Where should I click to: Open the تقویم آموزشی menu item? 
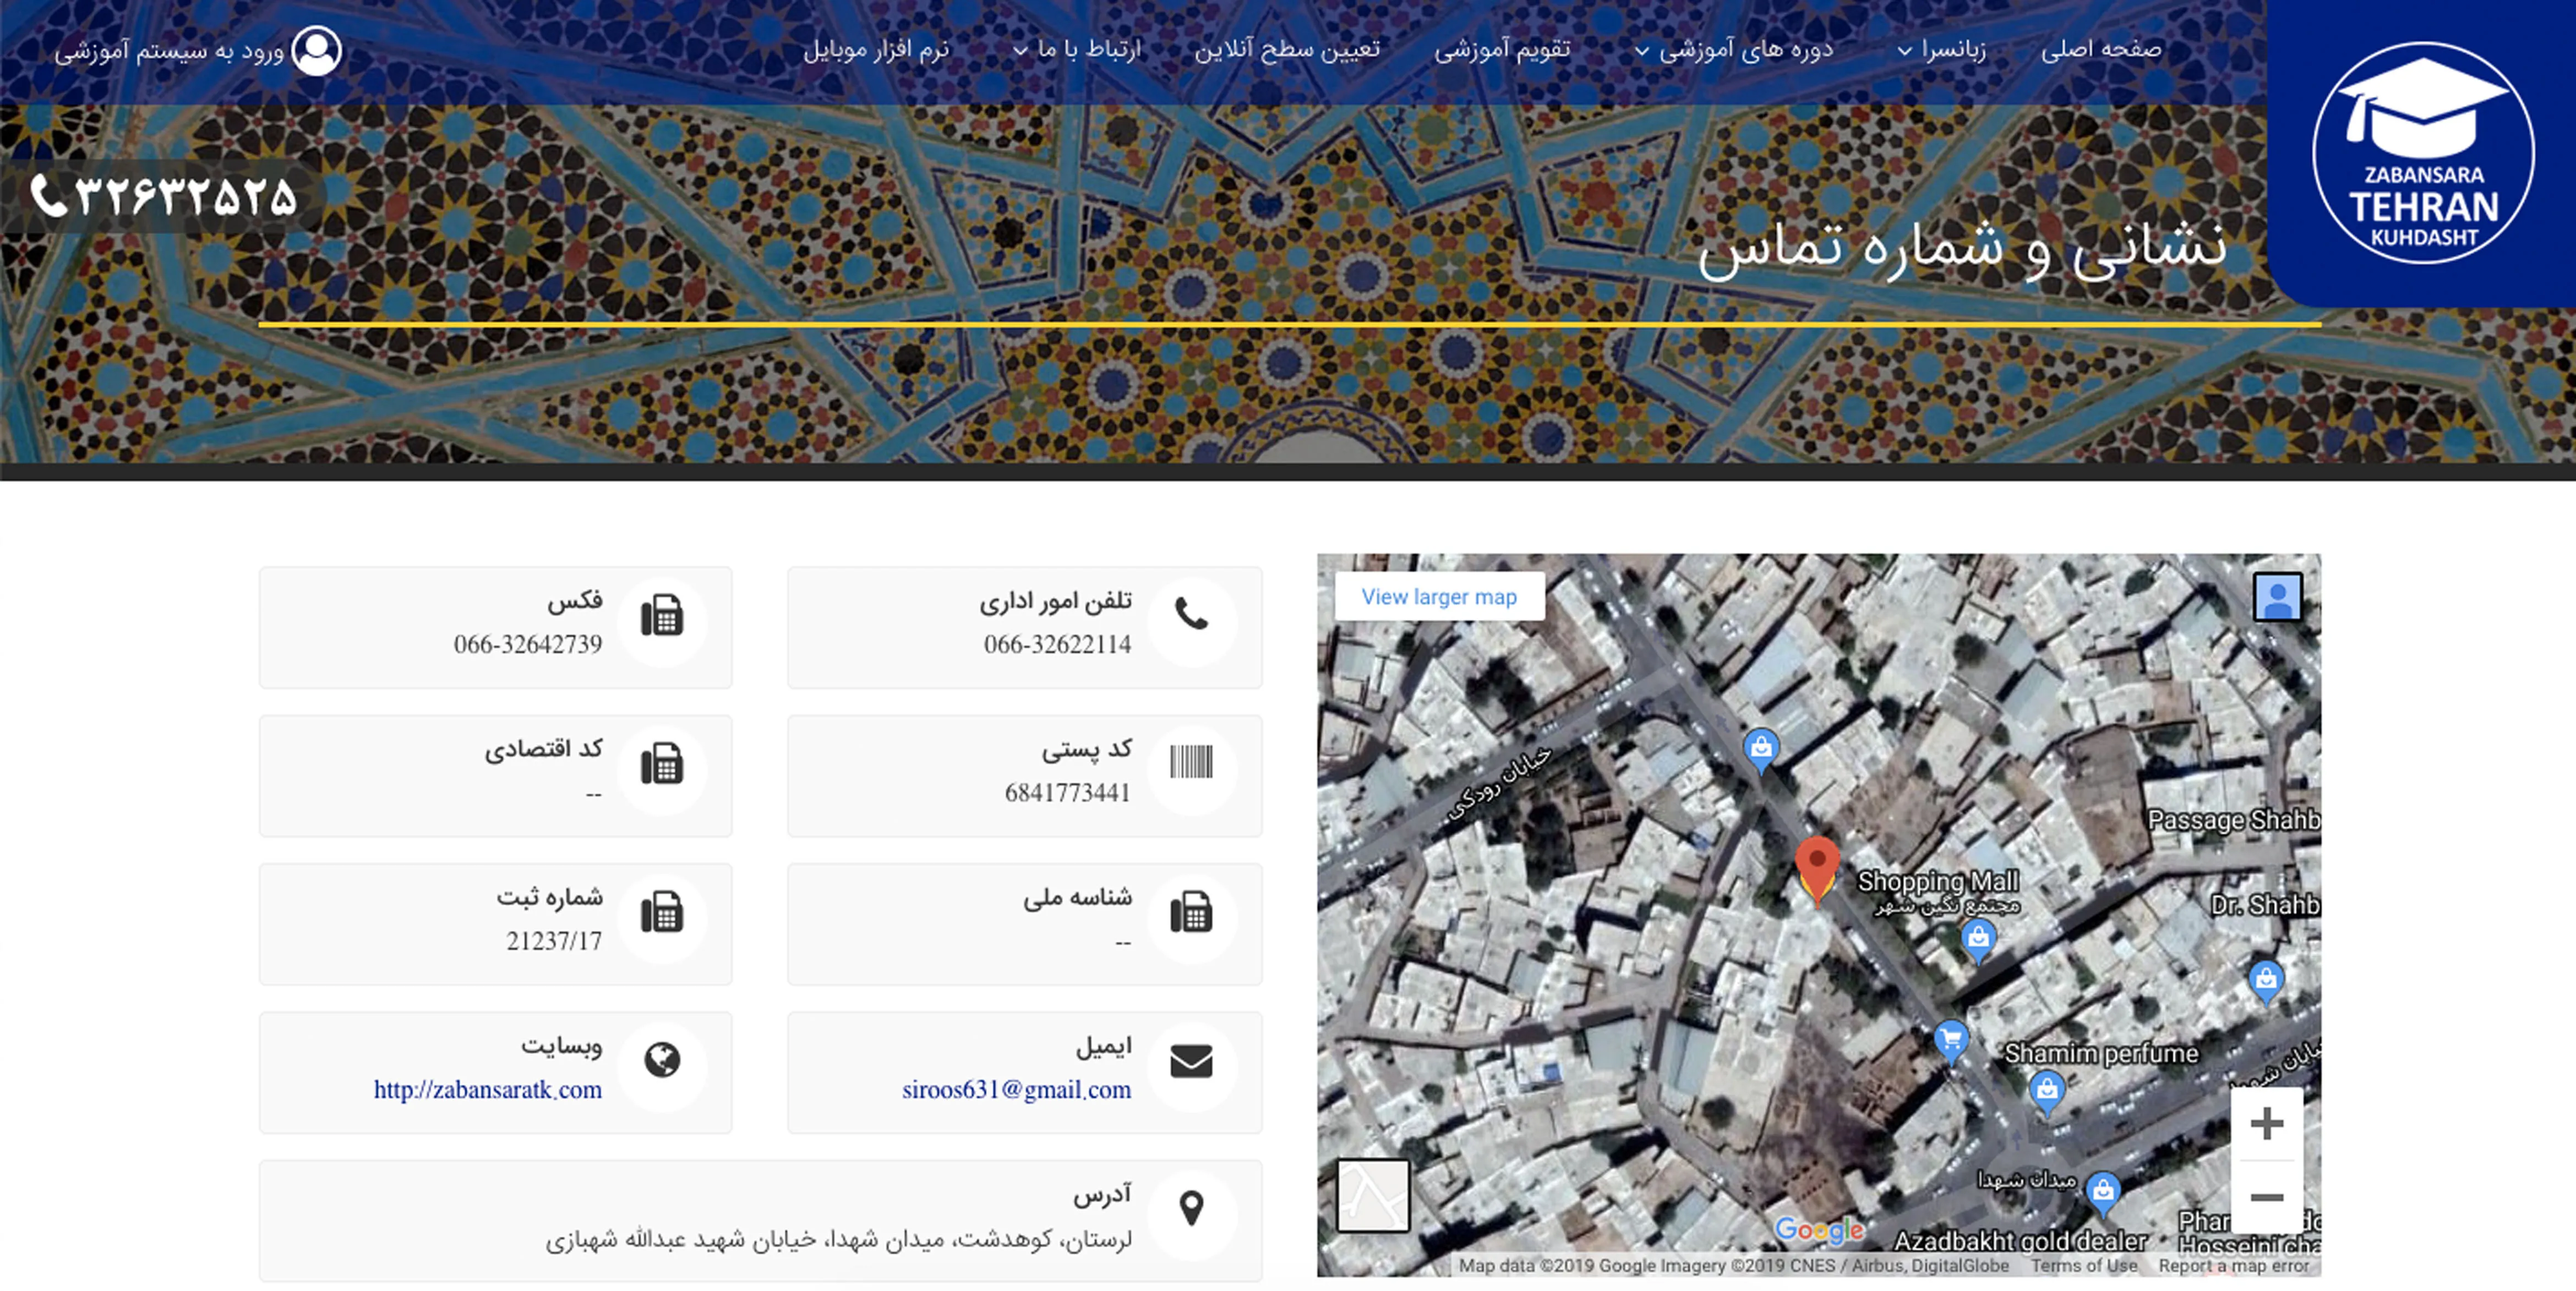(x=1502, y=49)
